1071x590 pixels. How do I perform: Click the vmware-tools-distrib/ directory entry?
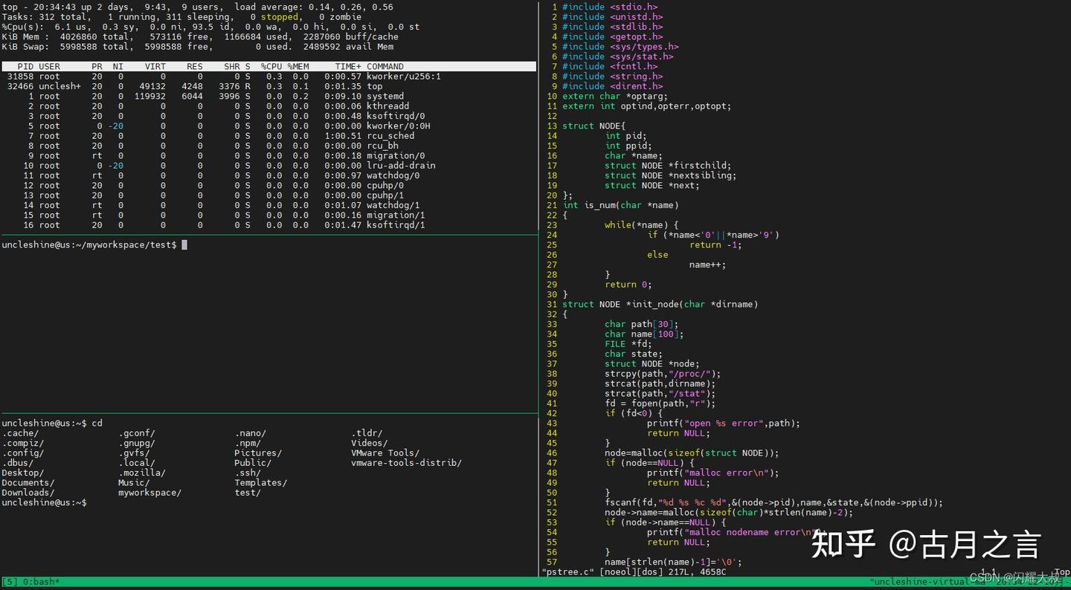(406, 463)
